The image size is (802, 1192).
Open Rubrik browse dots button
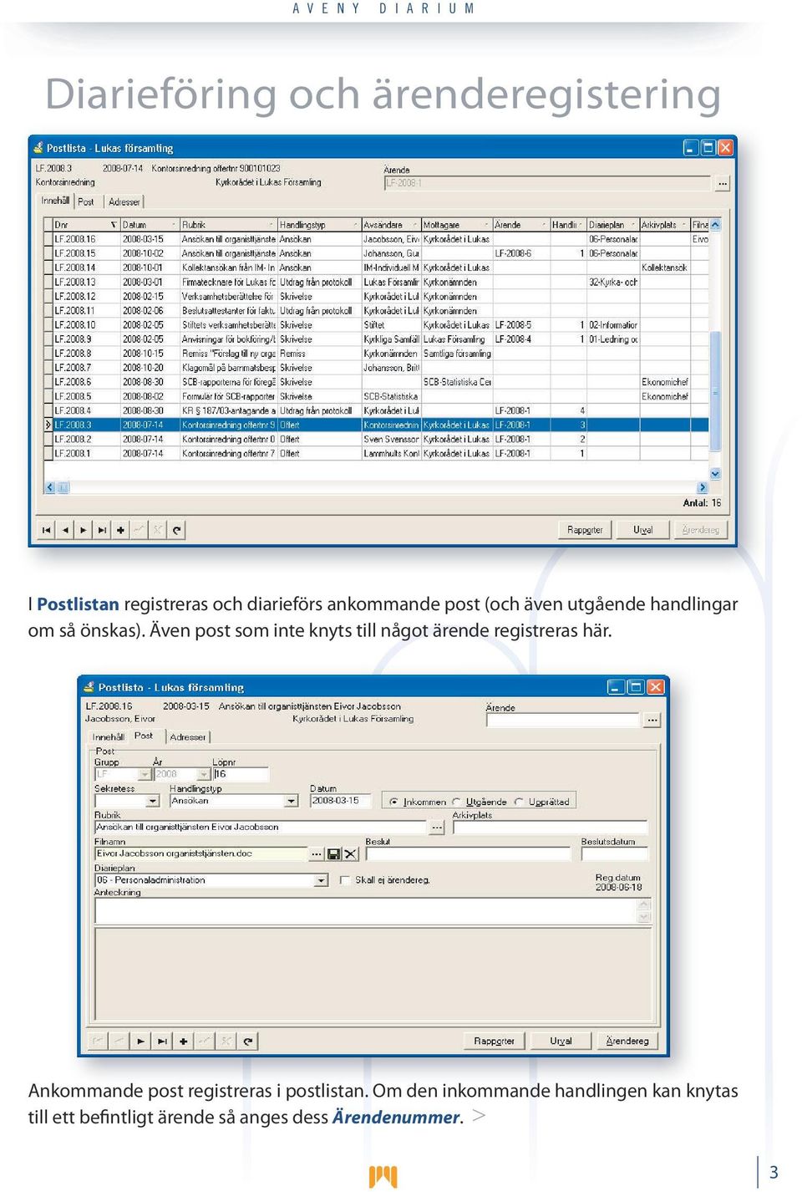click(x=437, y=828)
